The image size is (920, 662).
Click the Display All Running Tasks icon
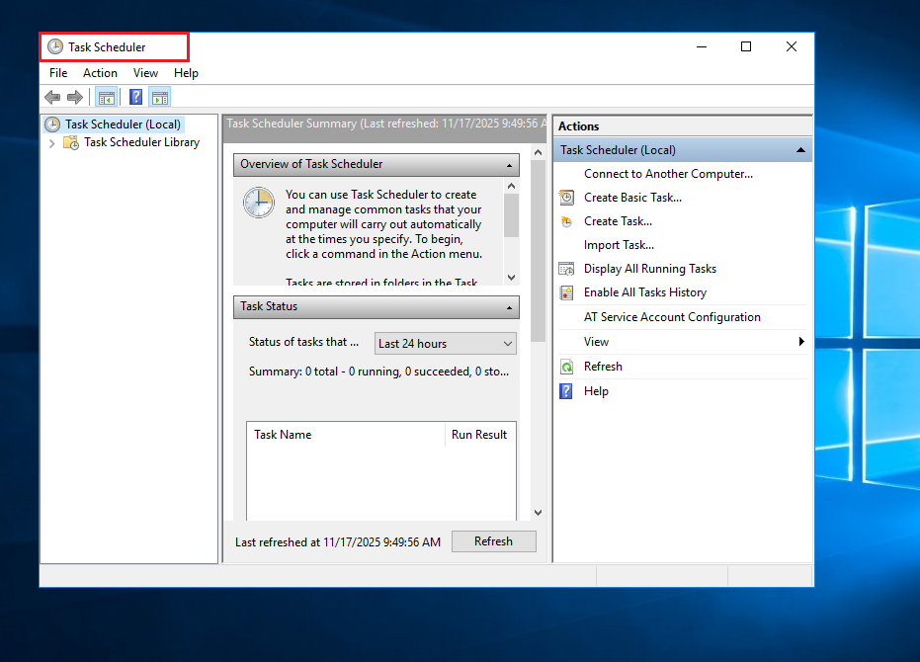pos(567,269)
